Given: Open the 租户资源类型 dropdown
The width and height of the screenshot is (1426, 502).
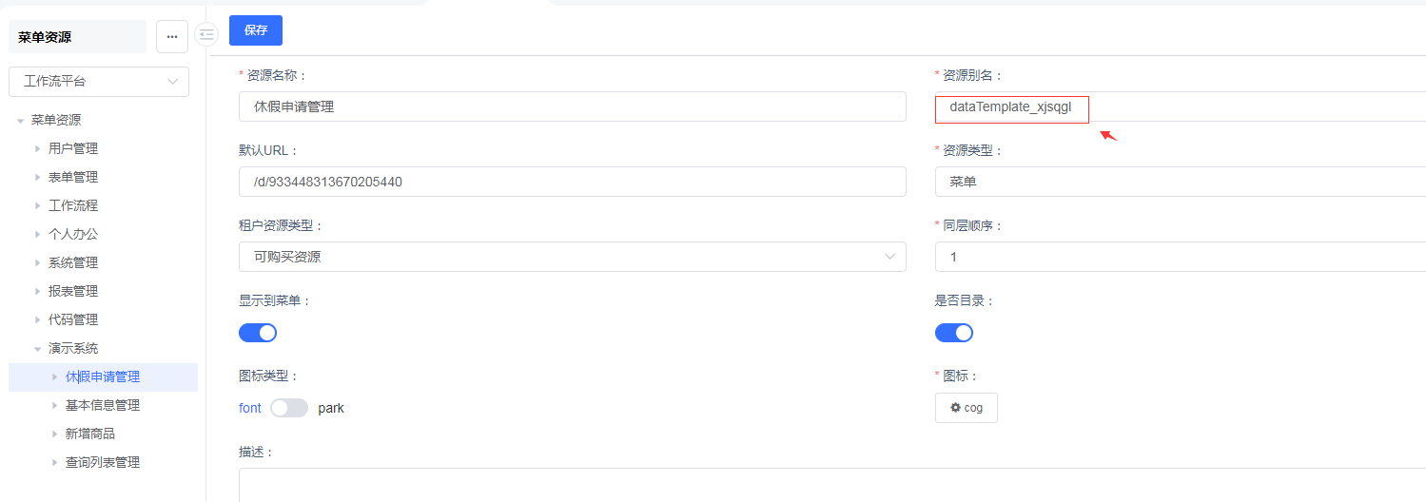Looking at the screenshot, I should click(x=572, y=257).
